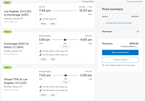Open Details for Flight 1
The width and height of the screenshot is (145, 101).
[x=43, y=24]
